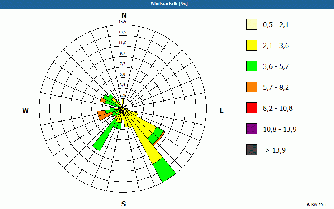Click the longest south-southeast bar's green tip
The height and width of the screenshot is (209, 334).
click(x=164, y=170)
